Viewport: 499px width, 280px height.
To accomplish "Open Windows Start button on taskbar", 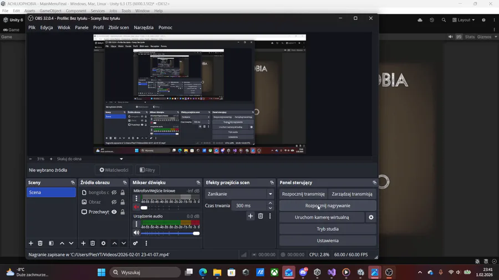I will click(101, 272).
